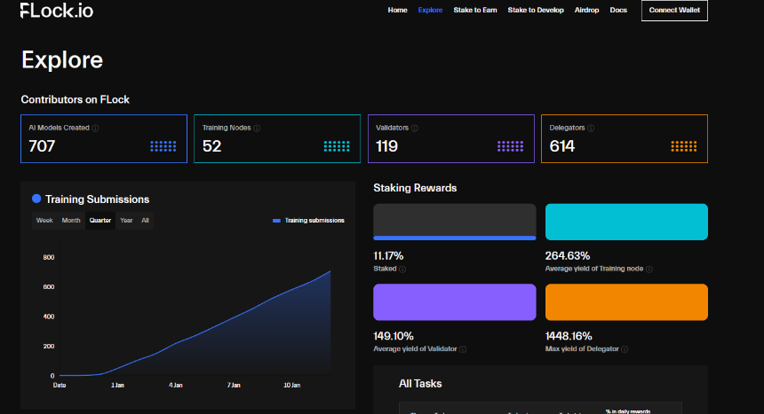Show info tooltip for Validators
The height and width of the screenshot is (414, 764).
coord(415,128)
